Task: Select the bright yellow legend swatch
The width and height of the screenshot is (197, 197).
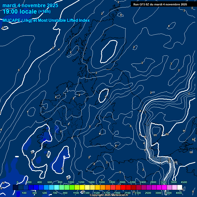Action: tap(82, 187)
